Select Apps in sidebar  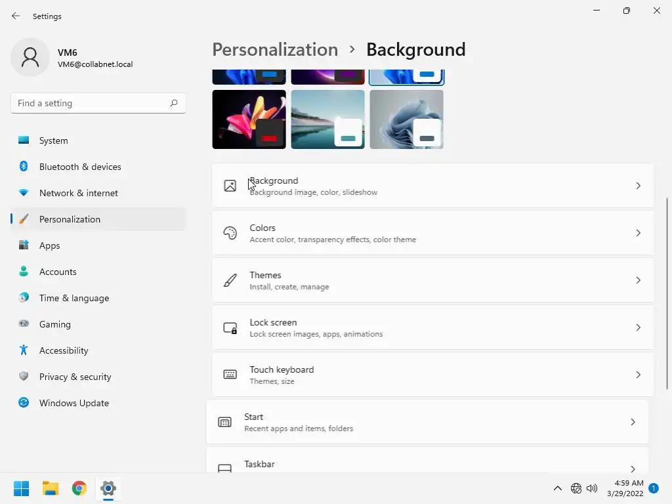click(98, 245)
